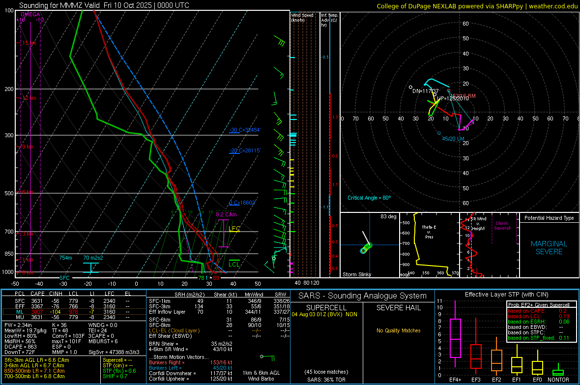The width and height of the screenshot is (580, 385).
Task: Click the 0 C=16602' freezing level label
Action: pyautogui.click(x=242, y=203)
